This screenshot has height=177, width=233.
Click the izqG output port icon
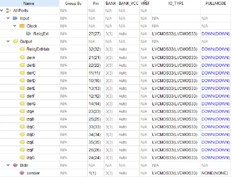(22, 157)
